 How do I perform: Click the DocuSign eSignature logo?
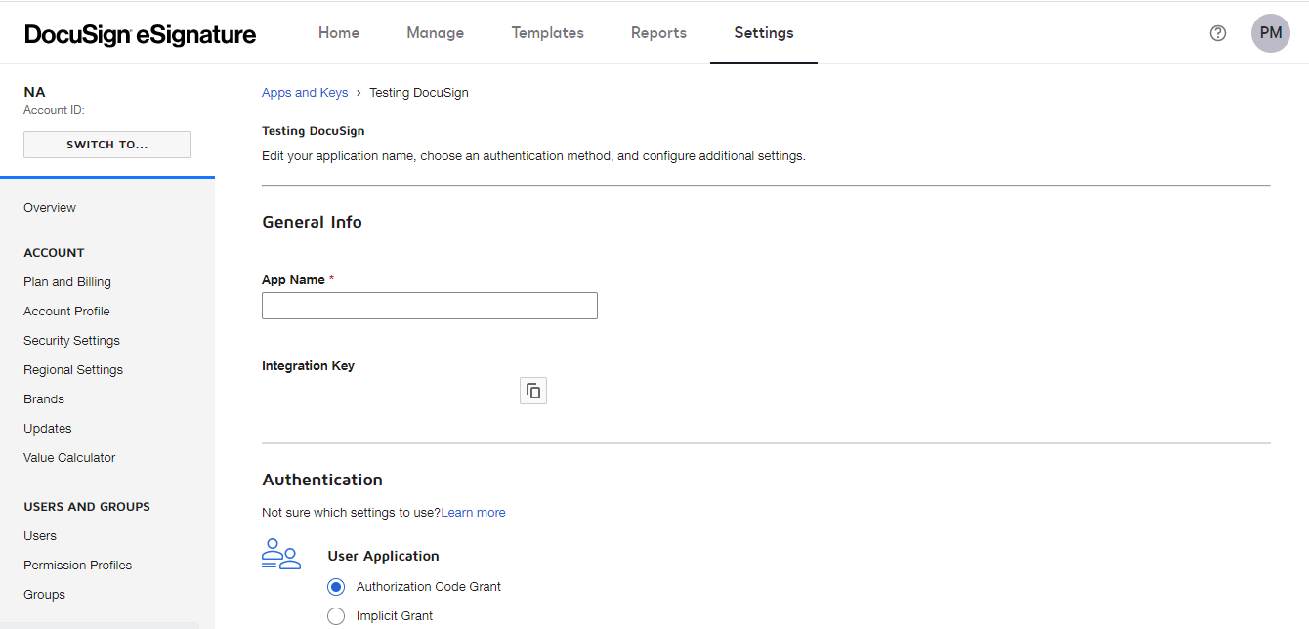(141, 34)
